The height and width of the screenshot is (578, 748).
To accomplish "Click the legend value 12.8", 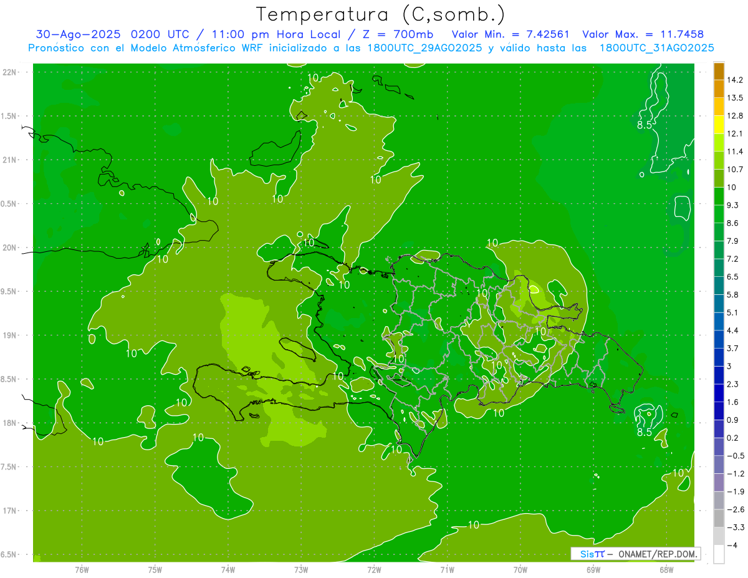I will click(x=735, y=115).
